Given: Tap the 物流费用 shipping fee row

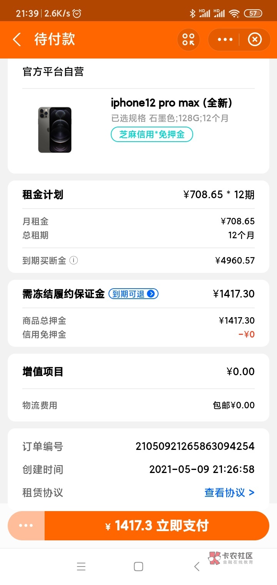Looking at the screenshot, I should click(138, 405).
